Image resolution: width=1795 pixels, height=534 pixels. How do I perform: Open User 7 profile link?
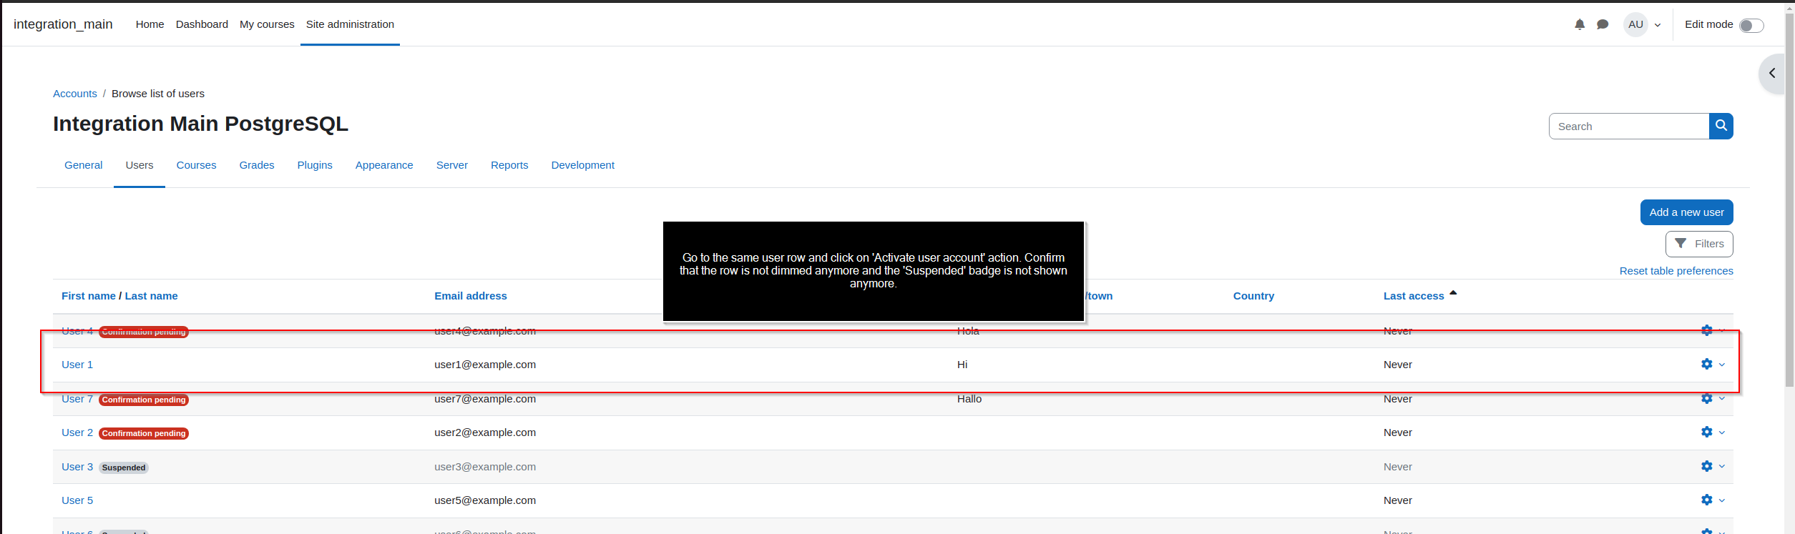(x=77, y=399)
